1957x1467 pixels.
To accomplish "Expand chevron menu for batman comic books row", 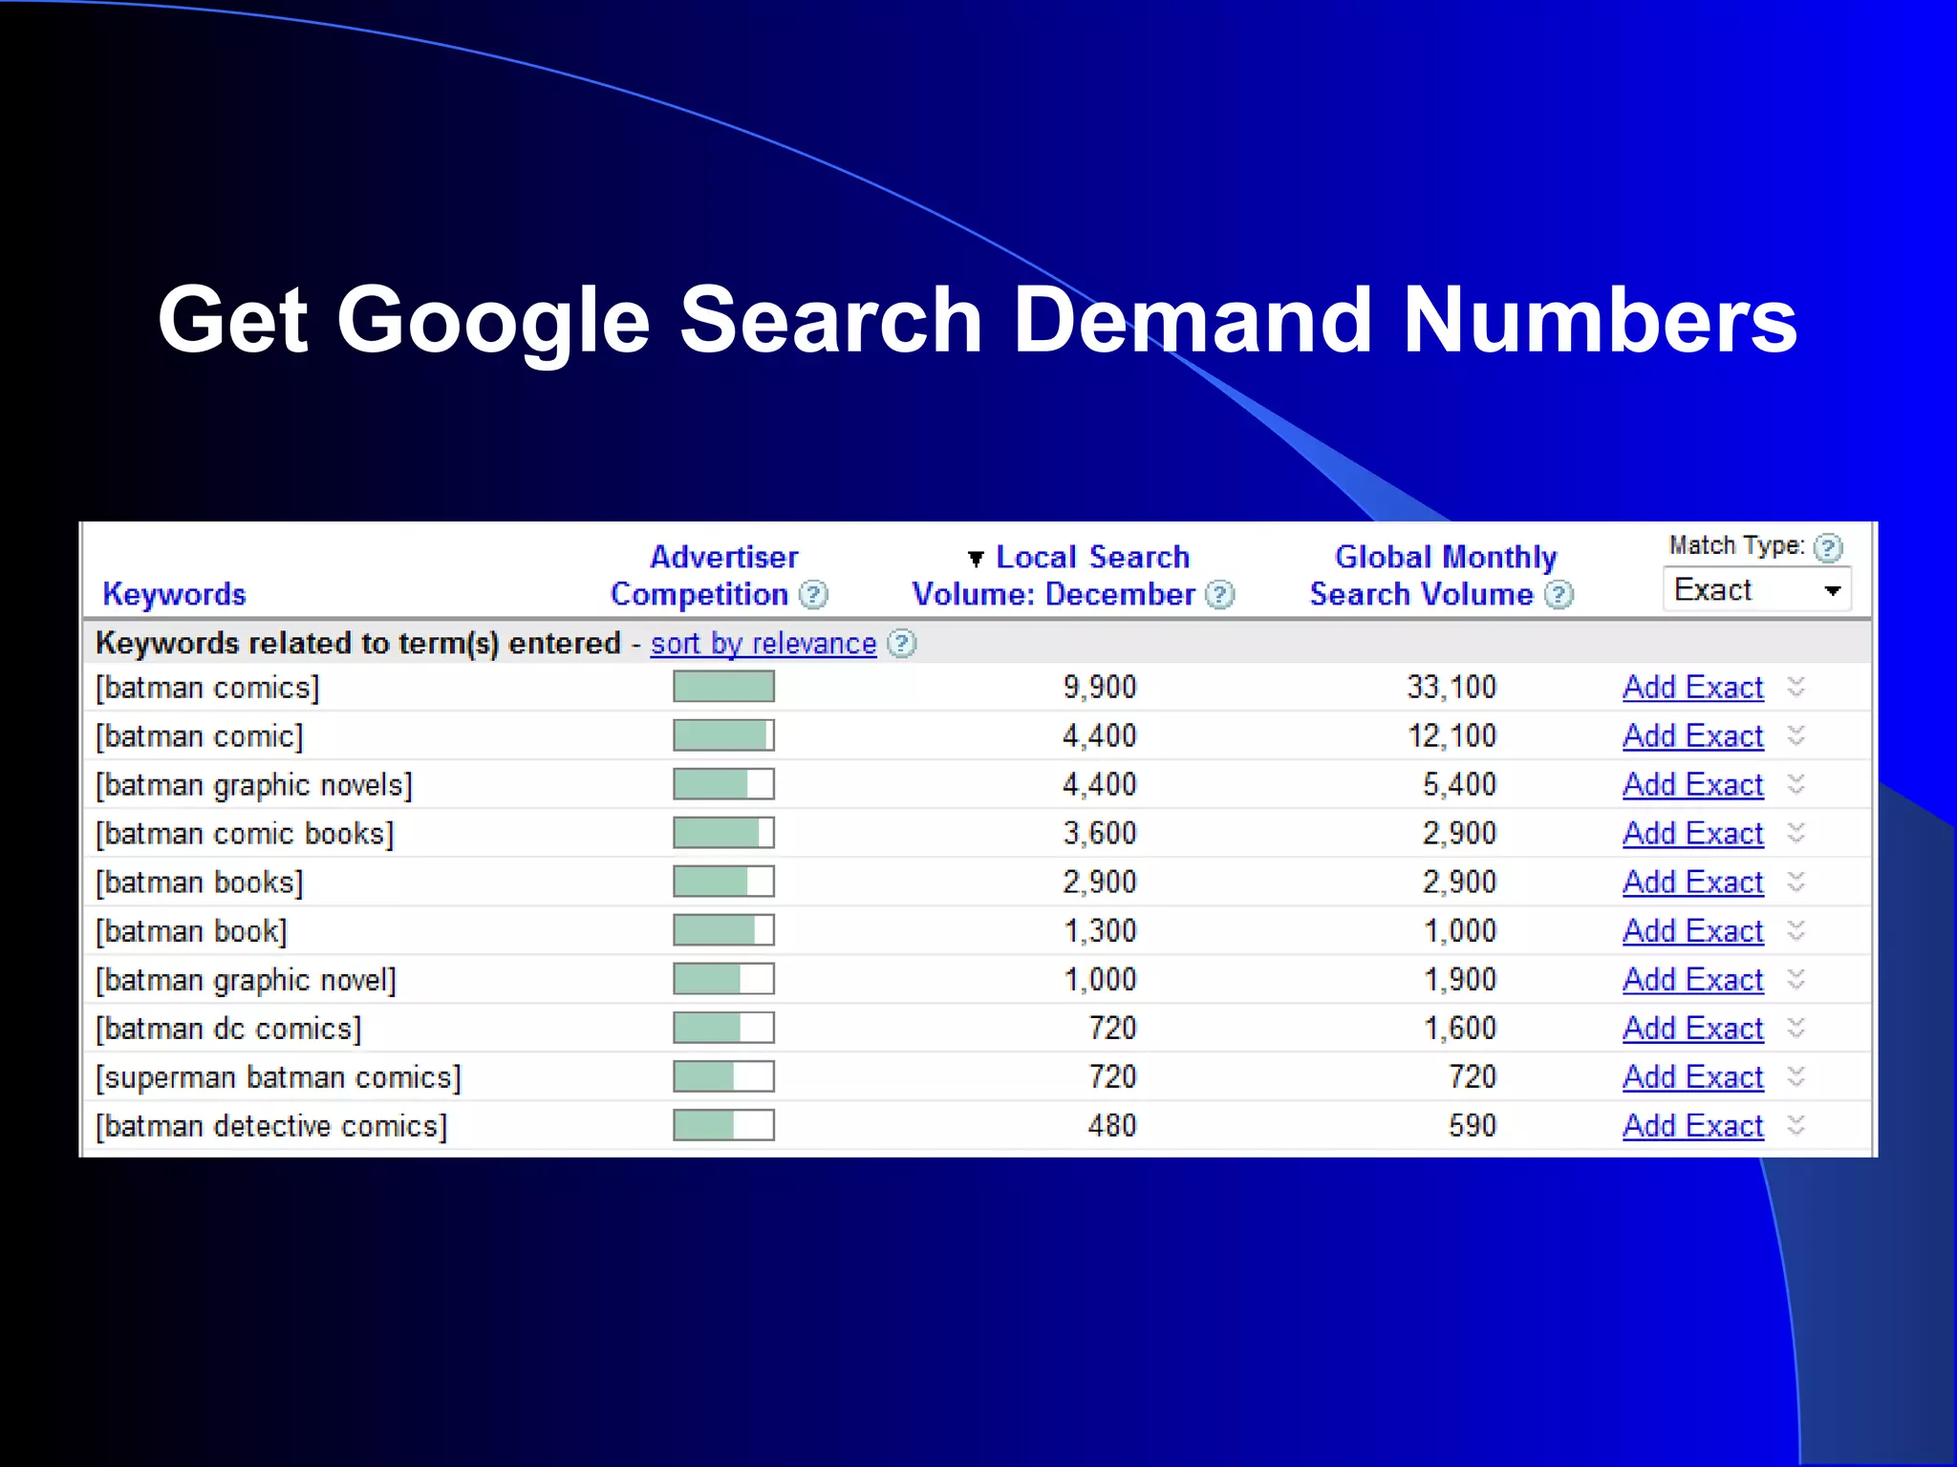I will pos(1796,833).
